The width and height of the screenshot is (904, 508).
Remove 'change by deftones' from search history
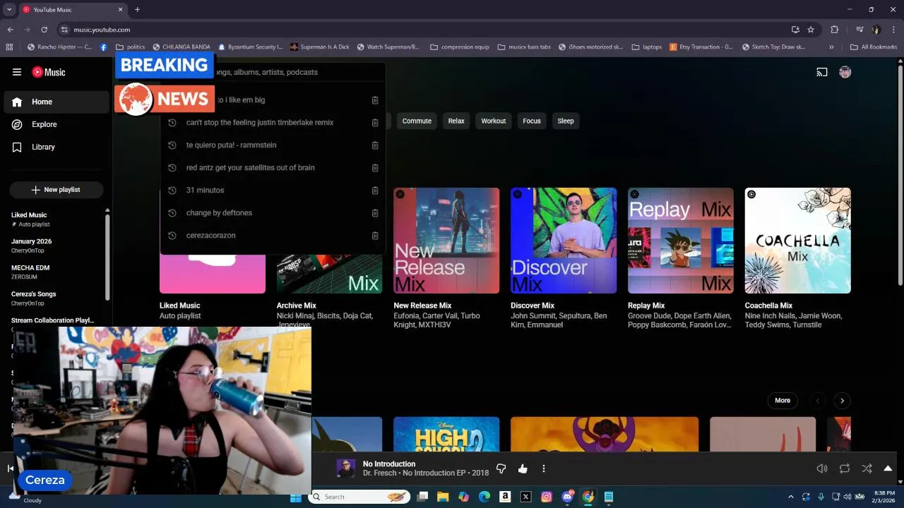tap(375, 213)
